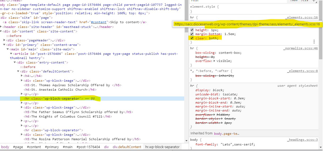The height and width of the screenshot is (151, 324).
Task: Open the _headings.scss:3 source link
Action: click(x=302, y=140)
